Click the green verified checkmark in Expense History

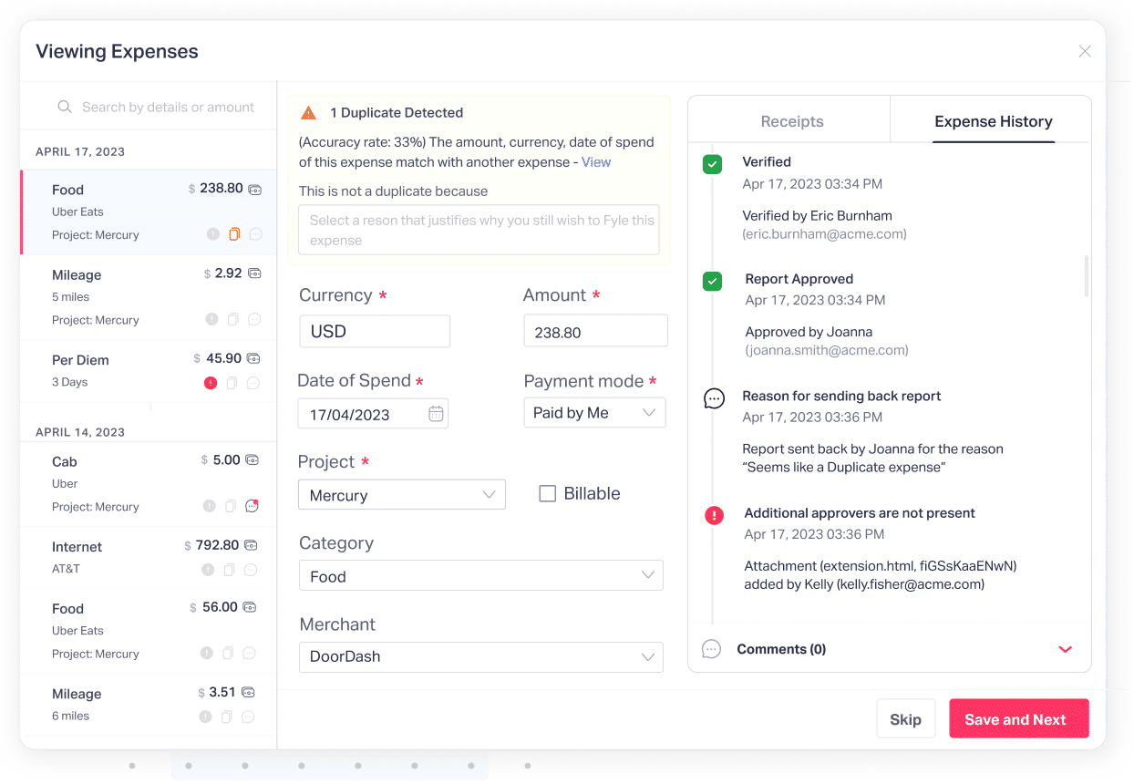[x=712, y=165]
